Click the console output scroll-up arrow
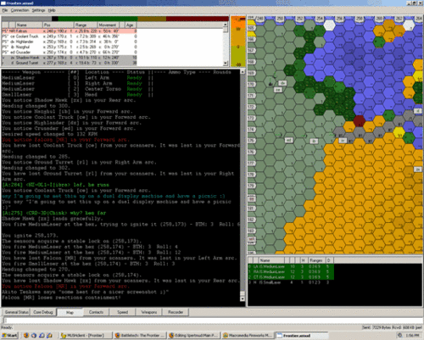Image resolution: width=424 pixels, height=340 pixels. point(243,72)
